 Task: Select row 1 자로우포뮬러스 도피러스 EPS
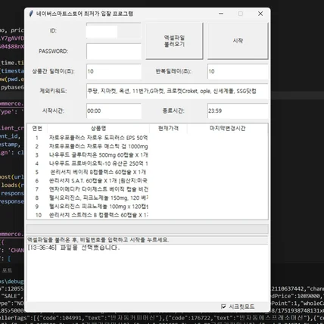[148, 138]
